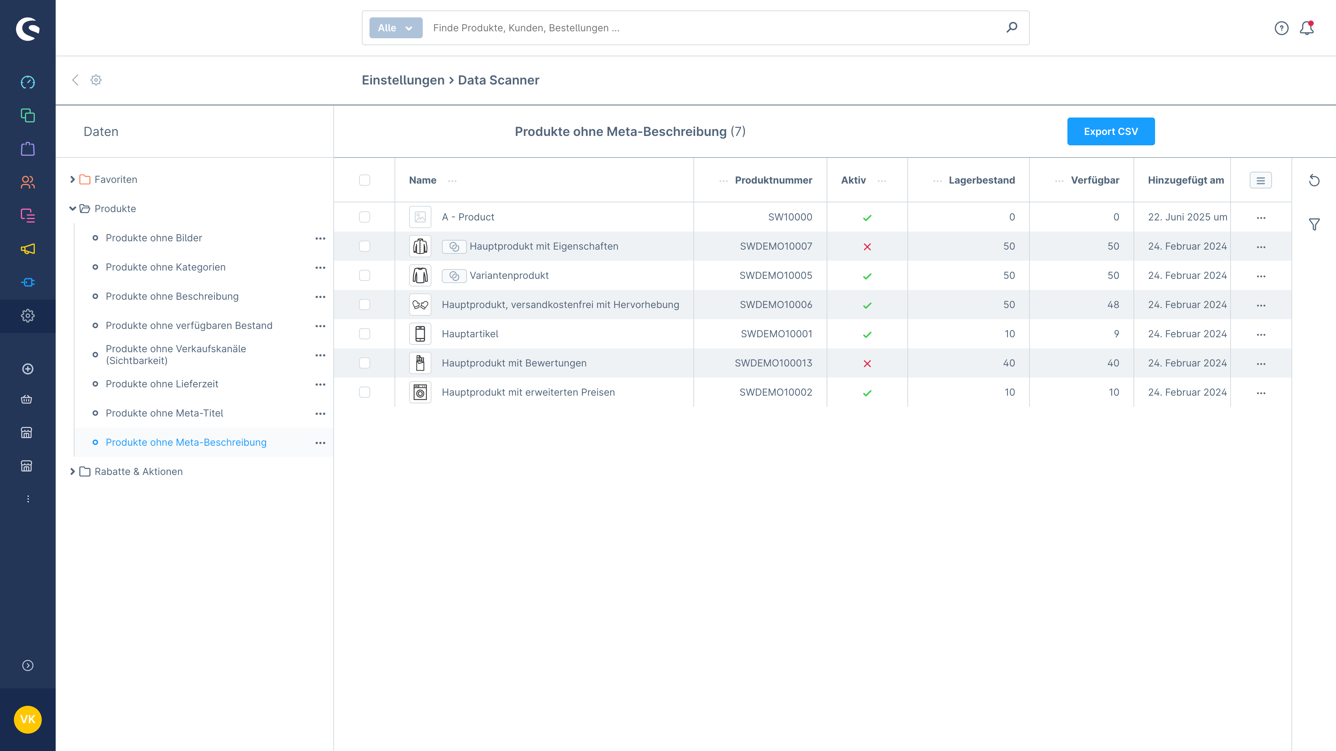Viewport: 1336px width, 751px height.
Task: Refresh the product list
Action: click(x=1314, y=180)
